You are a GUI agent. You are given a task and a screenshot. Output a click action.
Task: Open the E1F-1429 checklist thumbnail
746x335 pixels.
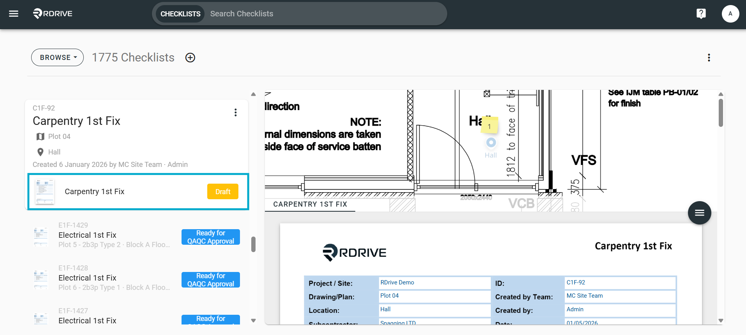[x=41, y=237]
